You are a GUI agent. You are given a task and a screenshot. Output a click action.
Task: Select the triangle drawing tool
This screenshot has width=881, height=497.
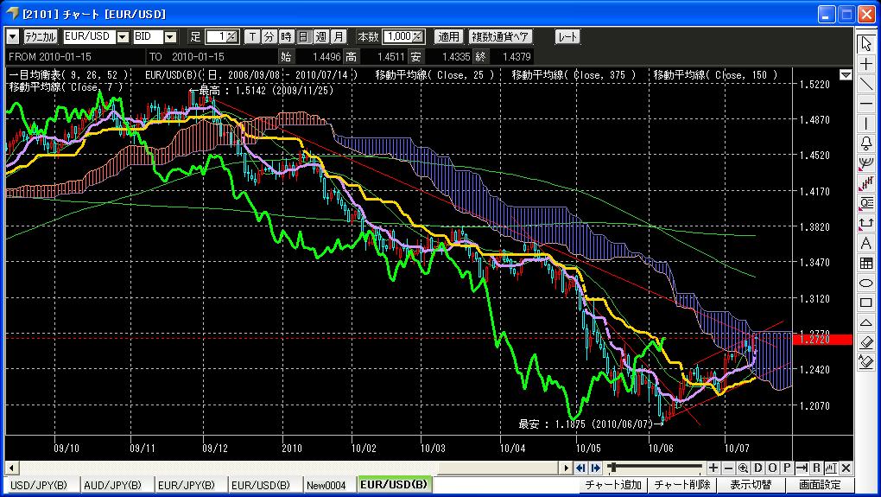point(865,322)
